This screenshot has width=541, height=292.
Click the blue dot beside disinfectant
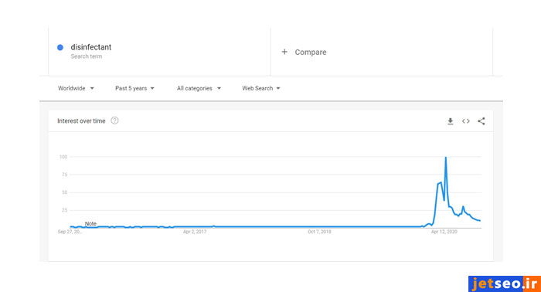(x=60, y=47)
